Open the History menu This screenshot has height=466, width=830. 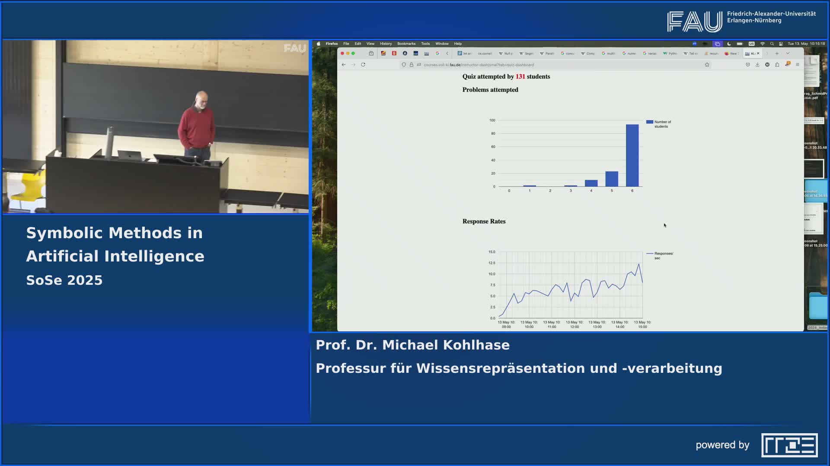point(386,44)
